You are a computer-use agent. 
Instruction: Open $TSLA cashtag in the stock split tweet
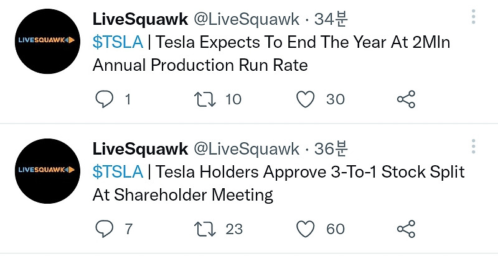tap(118, 172)
